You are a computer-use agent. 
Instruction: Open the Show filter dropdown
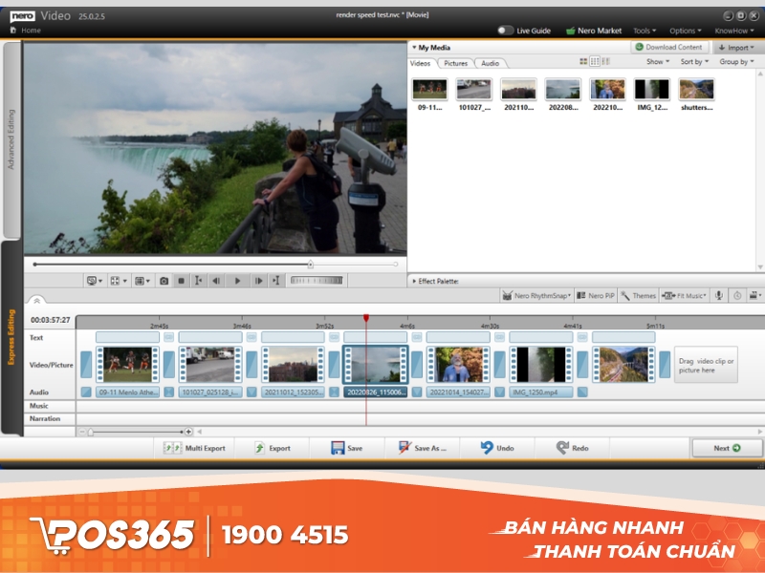(658, 62)
